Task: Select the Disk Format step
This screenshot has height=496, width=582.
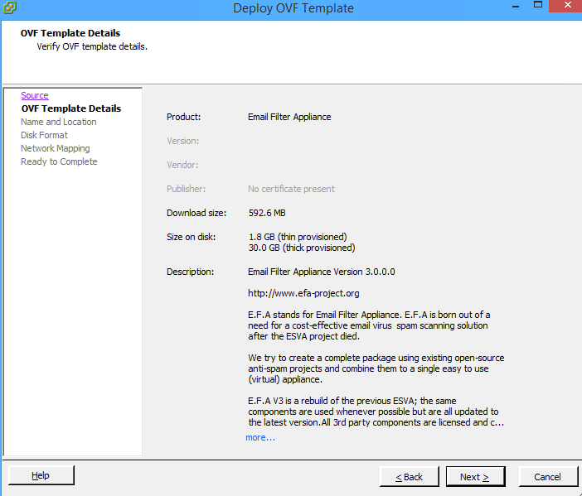Action: (x=44, y=135)
